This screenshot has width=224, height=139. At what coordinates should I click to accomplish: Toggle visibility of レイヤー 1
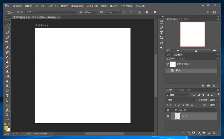click(x=168, y=116)
